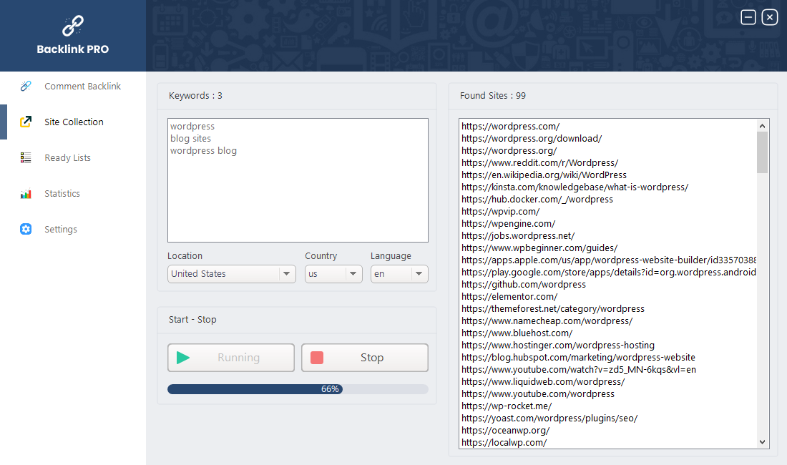Click inside the keywords text area

[298, 193]
